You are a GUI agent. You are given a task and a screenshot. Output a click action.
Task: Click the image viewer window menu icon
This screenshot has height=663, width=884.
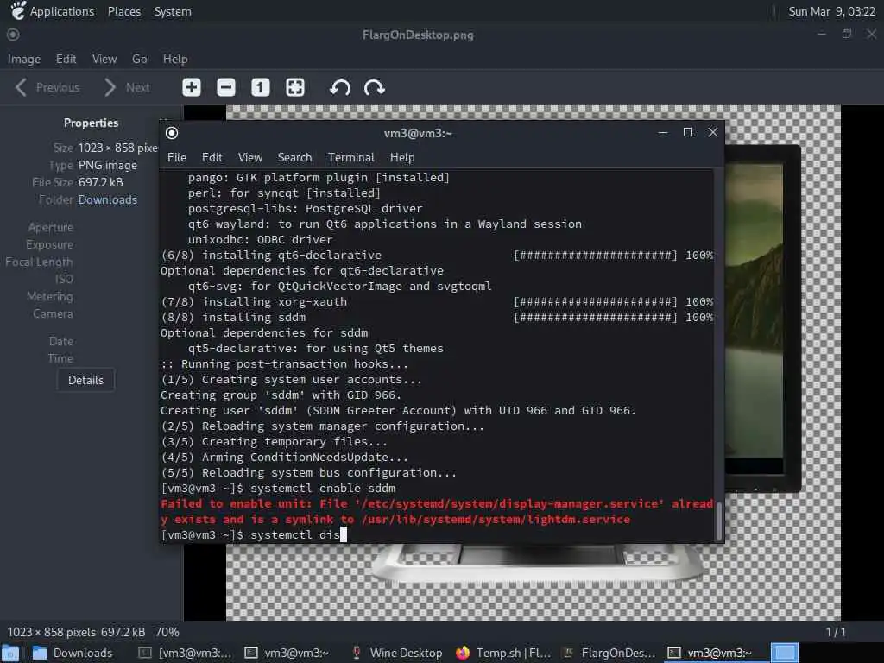[x=13, y=35]
